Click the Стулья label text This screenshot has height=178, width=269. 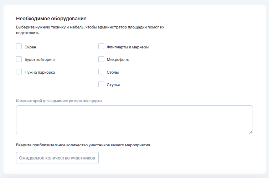pos(113,85)
